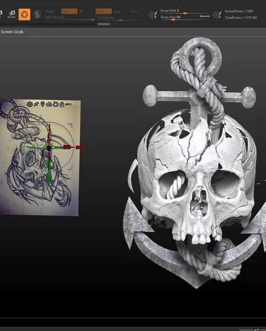The width and height of the screenshot is (266, 331).
Task: Click the Screen Grab label
Action: coord(12,32)
